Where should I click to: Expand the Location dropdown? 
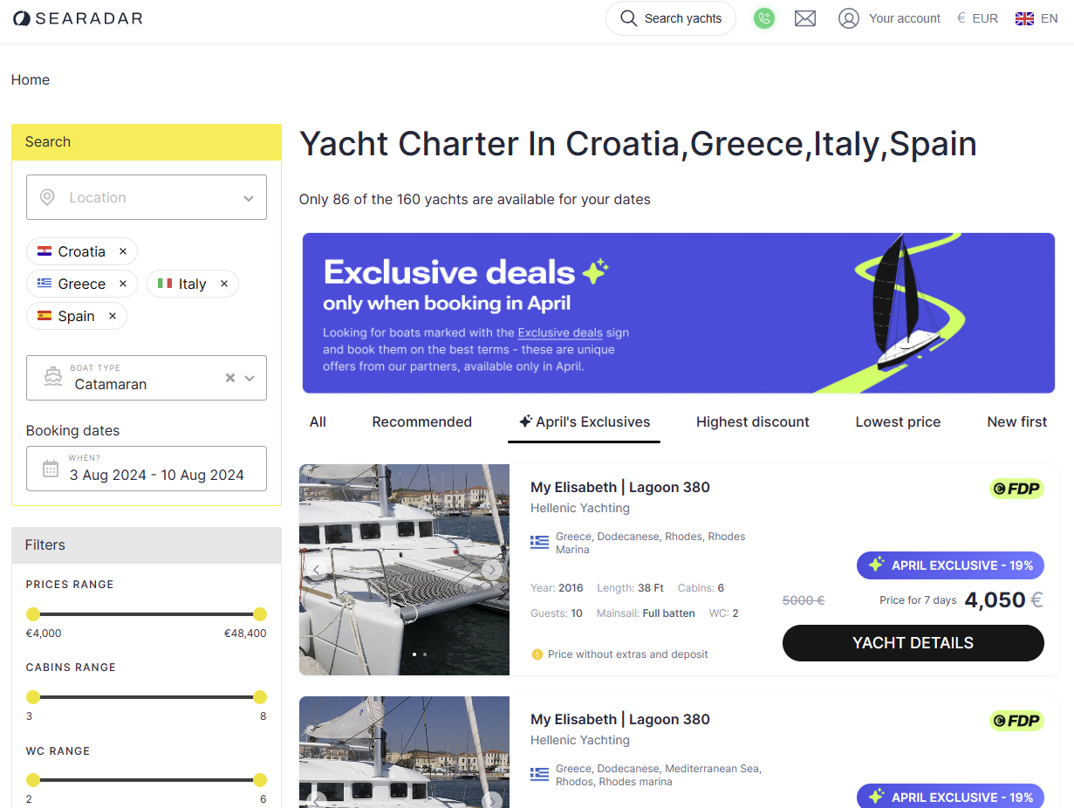click(x=249, y=198)
